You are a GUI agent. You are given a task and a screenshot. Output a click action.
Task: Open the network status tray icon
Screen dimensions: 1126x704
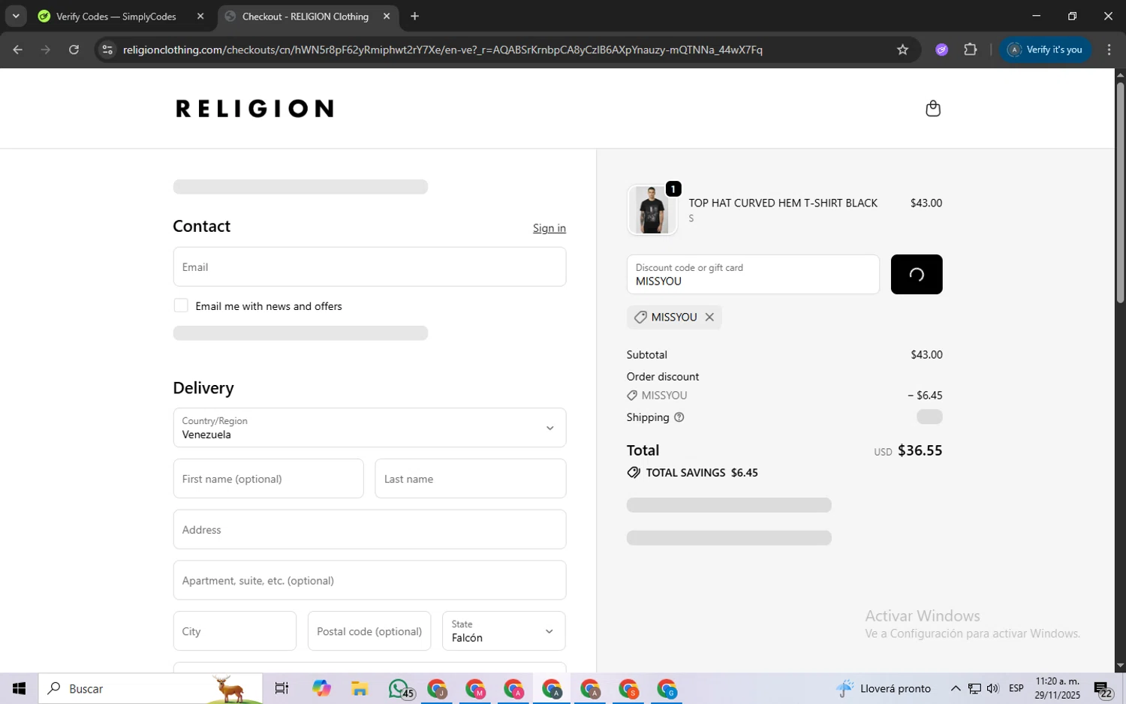tap(974, 688)
